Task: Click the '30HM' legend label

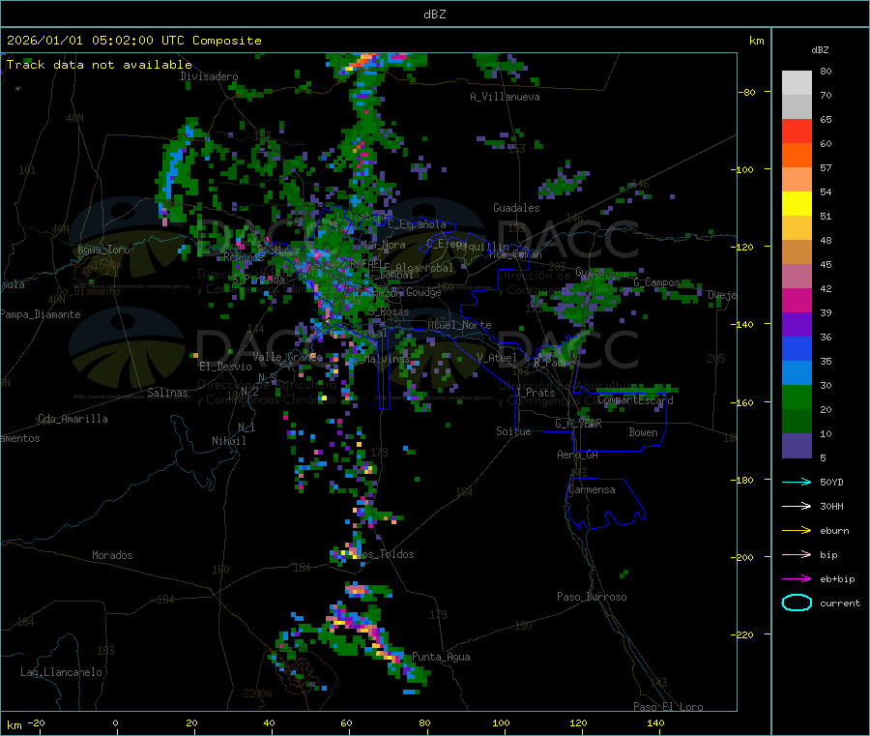Action: (x=831, y=506)
